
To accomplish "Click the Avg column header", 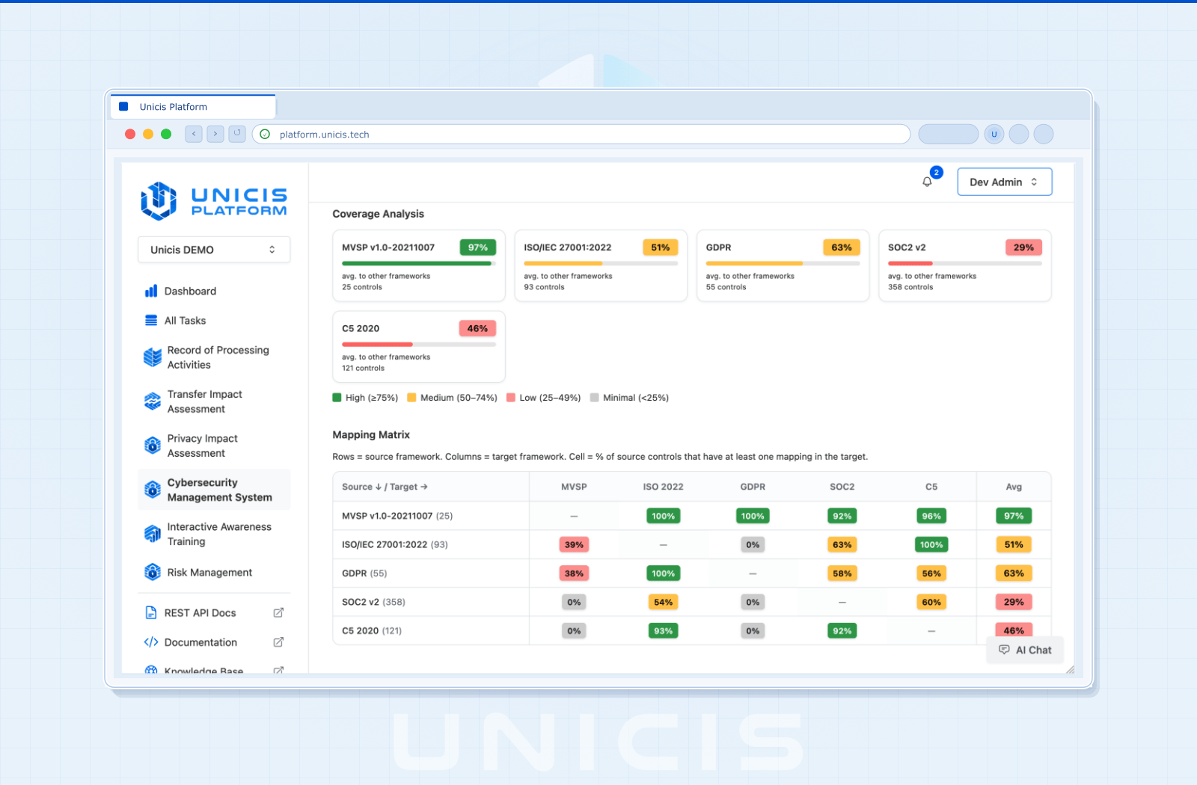I will click(x=1014, y=487).
